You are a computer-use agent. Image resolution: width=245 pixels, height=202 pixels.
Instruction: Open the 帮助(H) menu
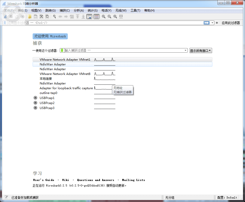(x=149, y=11)
